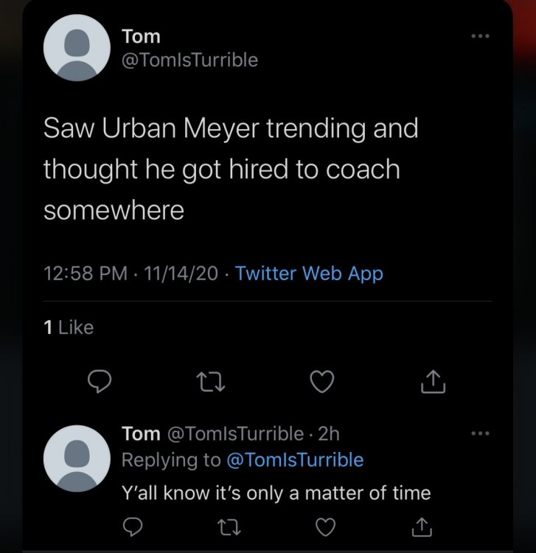Retweet the "matter of time" reply
536x553 pixels.
click(x=228, y=526)
